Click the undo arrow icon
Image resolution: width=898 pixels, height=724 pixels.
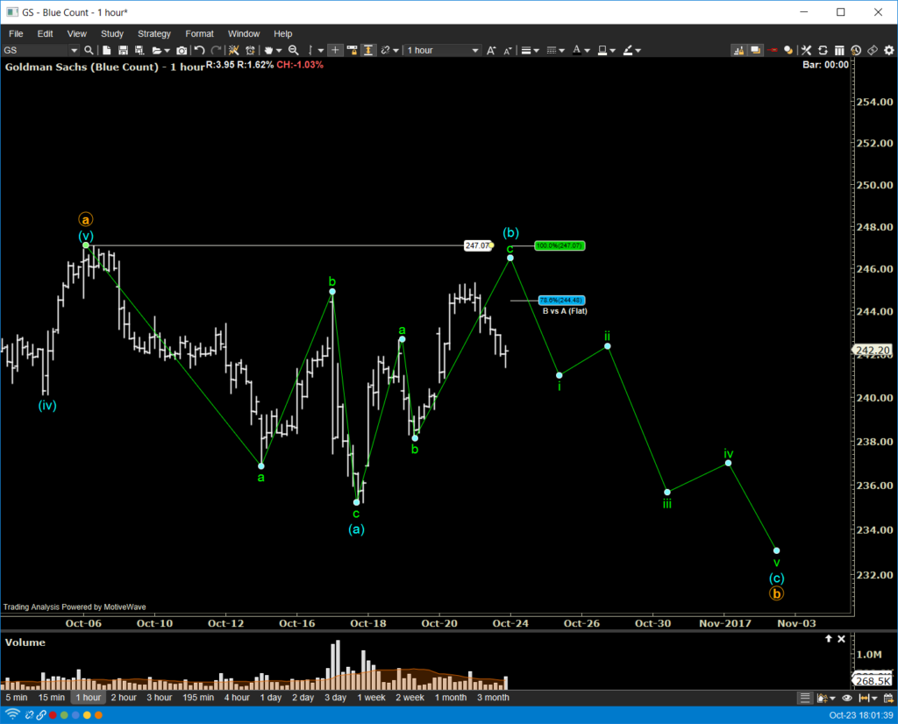click(199, 50)
